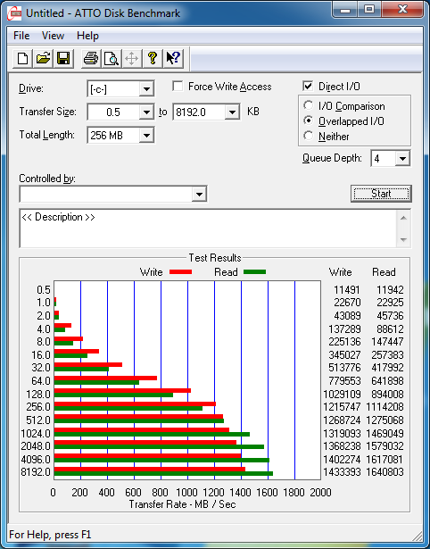This screenshot has height=549, width=430.
Task: Open the View menu
Action: click(x=53, y=36)
